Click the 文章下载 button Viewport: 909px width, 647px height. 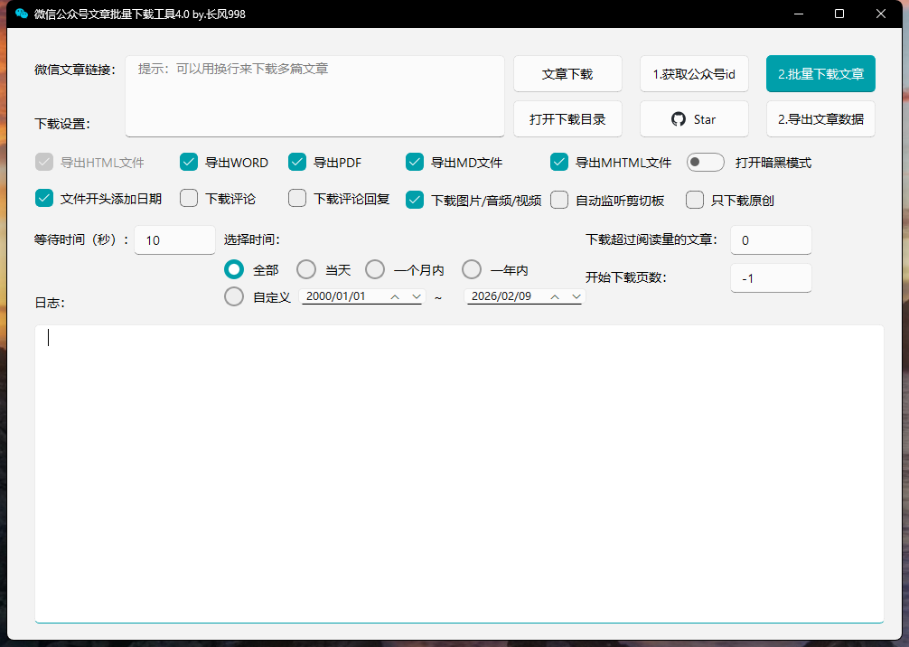pos(567,73)
